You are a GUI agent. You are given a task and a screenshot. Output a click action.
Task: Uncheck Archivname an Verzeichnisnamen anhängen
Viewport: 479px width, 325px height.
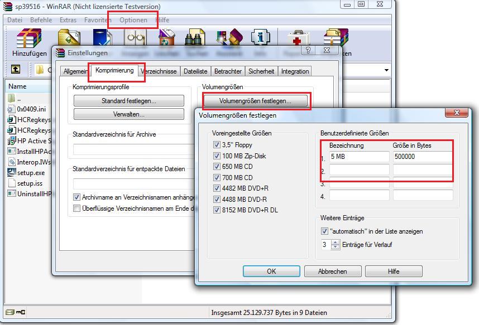click(x=76, y=197)
